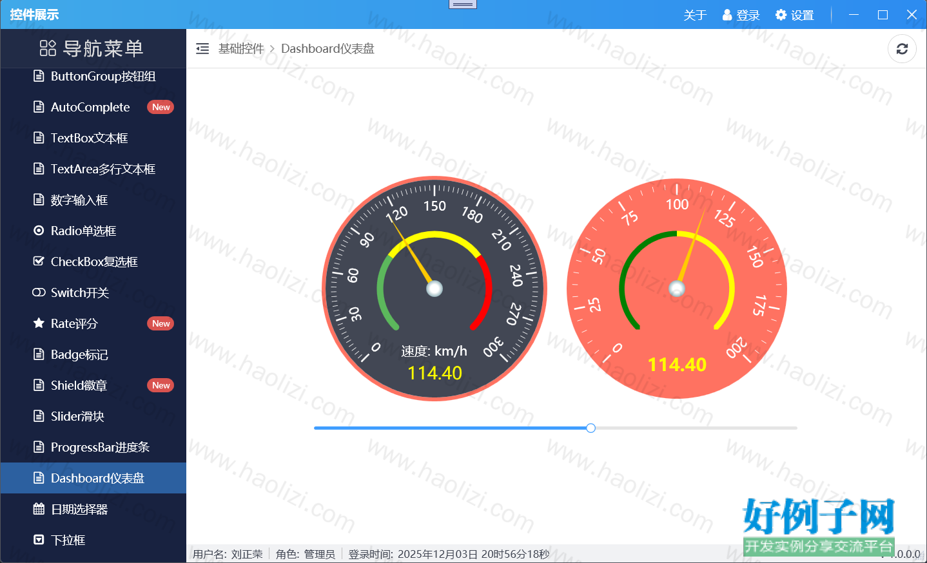
Task: Click the CheckBox复选框 check icon
Action: click(39, 262)
